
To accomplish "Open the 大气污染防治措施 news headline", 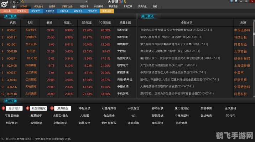I will click(x=168, y=65).
